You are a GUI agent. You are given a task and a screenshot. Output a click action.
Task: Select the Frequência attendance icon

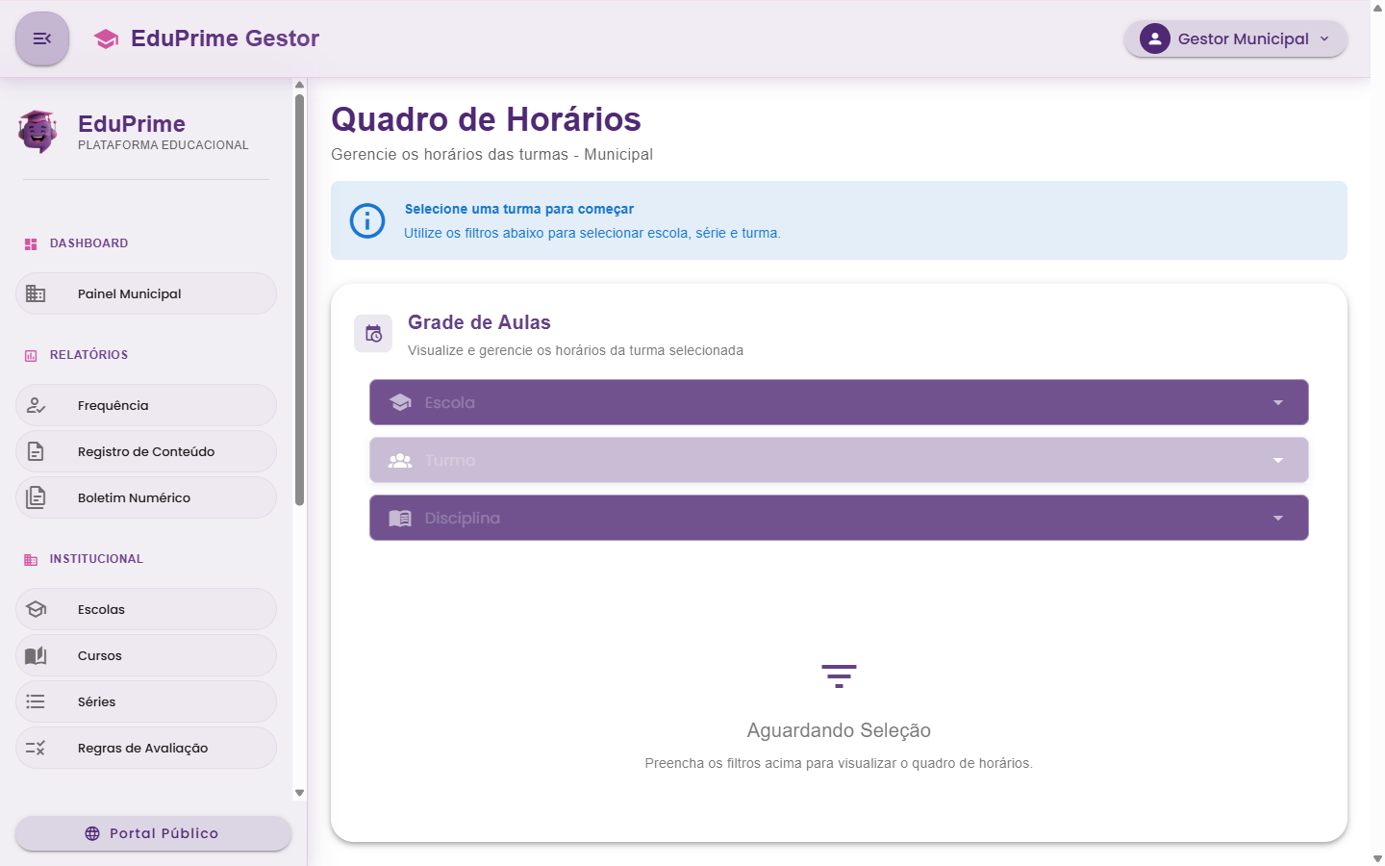click(37, 404)
